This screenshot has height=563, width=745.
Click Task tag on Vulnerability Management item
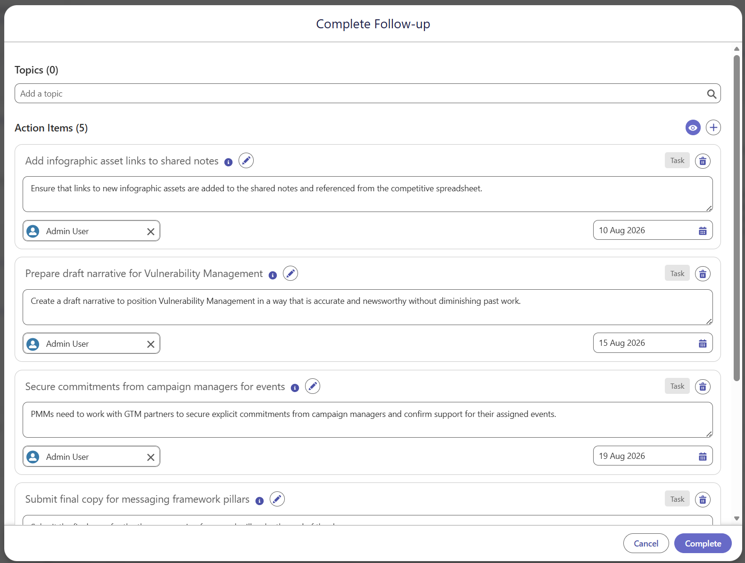click(677, 273)
